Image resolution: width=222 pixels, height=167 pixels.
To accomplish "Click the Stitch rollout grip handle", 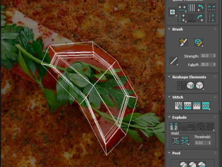I will click(215, 97).
